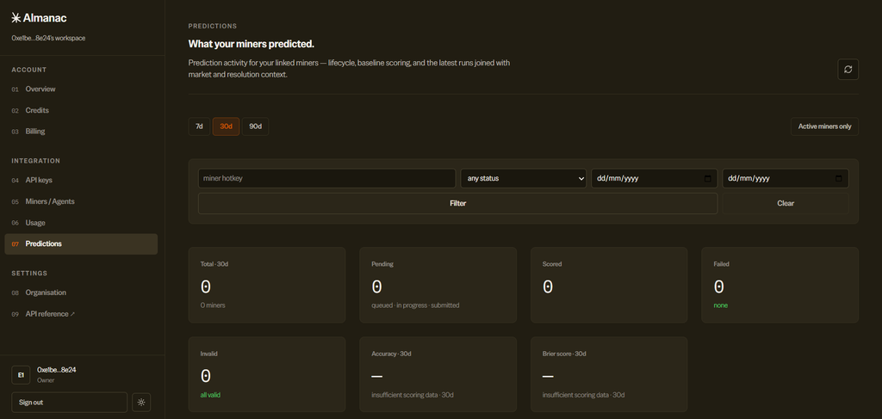This screenshot has width=882, height=419.
Task: Select the 90d time range
Action: [255, 126]
